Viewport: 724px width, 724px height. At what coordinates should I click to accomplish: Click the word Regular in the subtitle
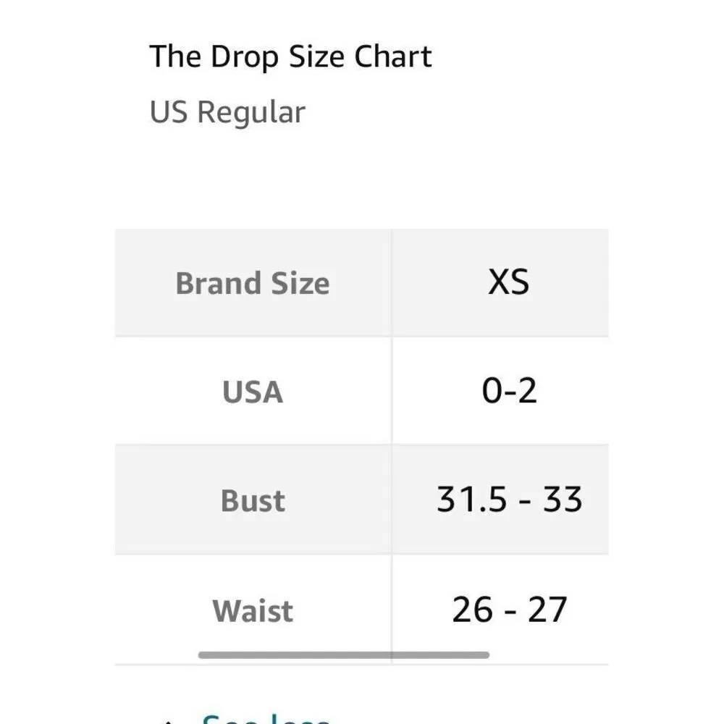click(x=251, y=113)
